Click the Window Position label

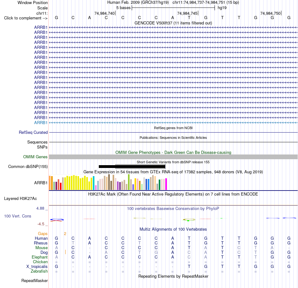tap(33, 3)
